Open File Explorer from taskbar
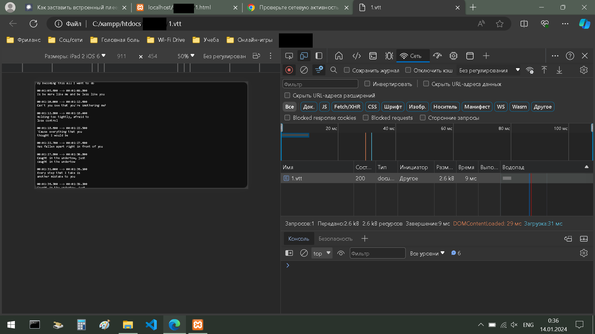This screenshot has width=595, height=334. (128, 325)
